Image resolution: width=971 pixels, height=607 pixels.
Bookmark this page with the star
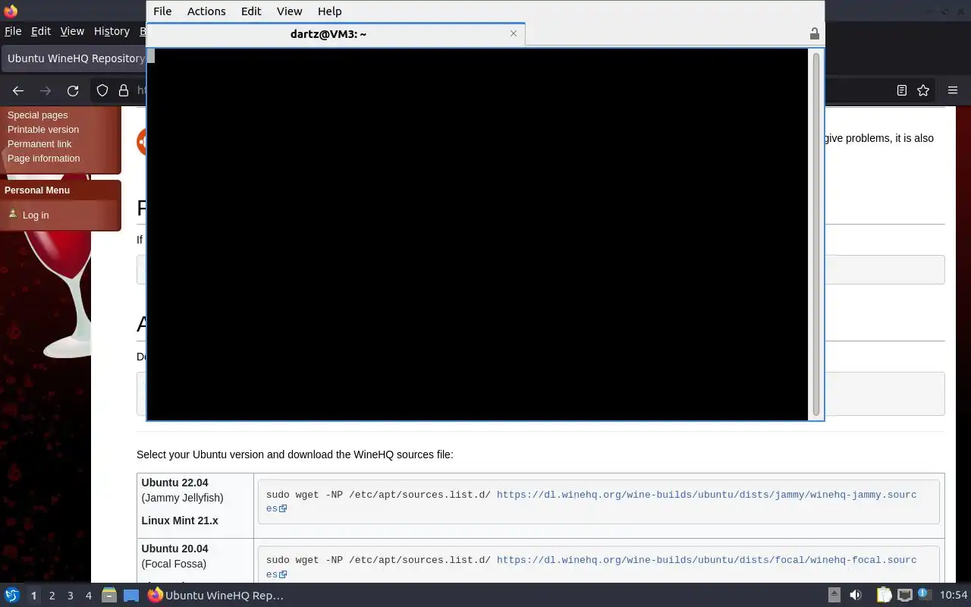point(923,90)
